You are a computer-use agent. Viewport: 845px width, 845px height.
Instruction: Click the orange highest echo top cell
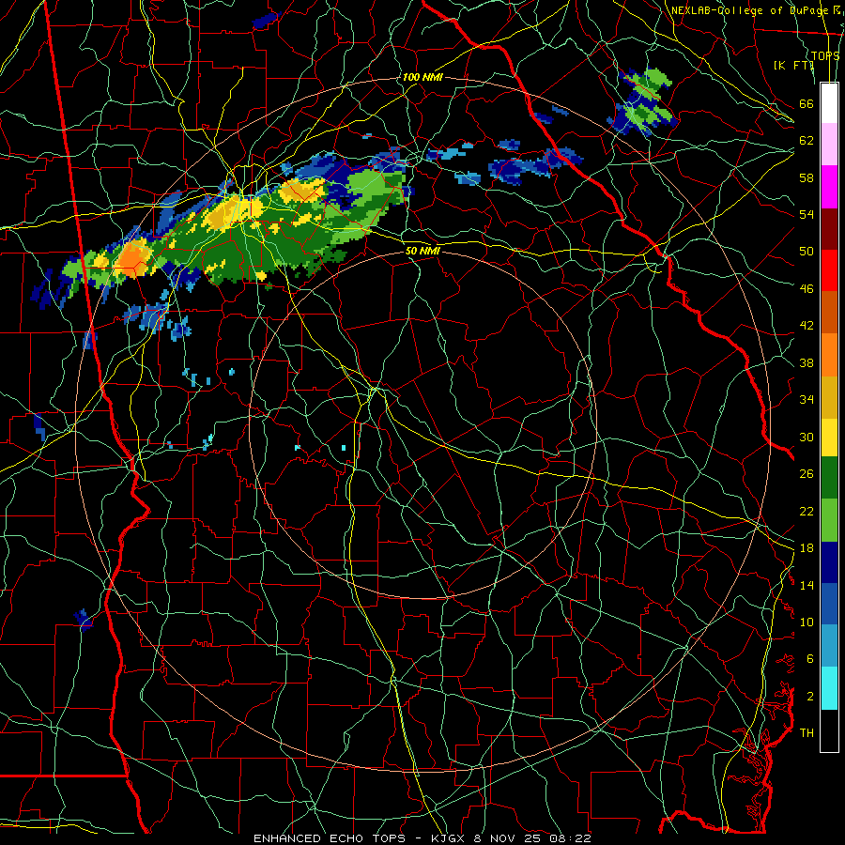point(132,259)
